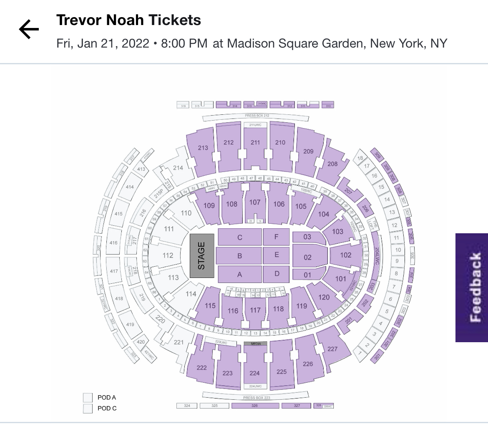Click the STAGE area on map

(202, 256)
